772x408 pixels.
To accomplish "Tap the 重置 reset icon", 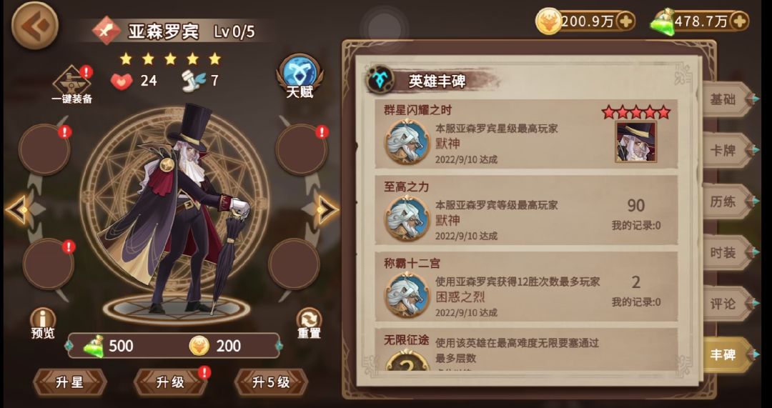I will click(310, 324).
